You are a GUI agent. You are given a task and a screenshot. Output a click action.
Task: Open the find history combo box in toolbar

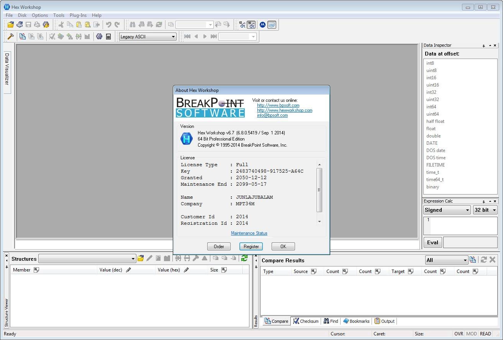[x=194, y=25]
